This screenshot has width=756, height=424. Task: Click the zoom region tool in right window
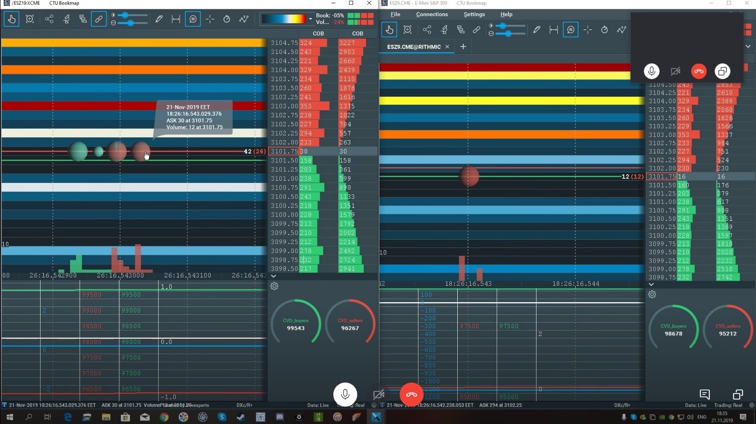click(408, 30)
